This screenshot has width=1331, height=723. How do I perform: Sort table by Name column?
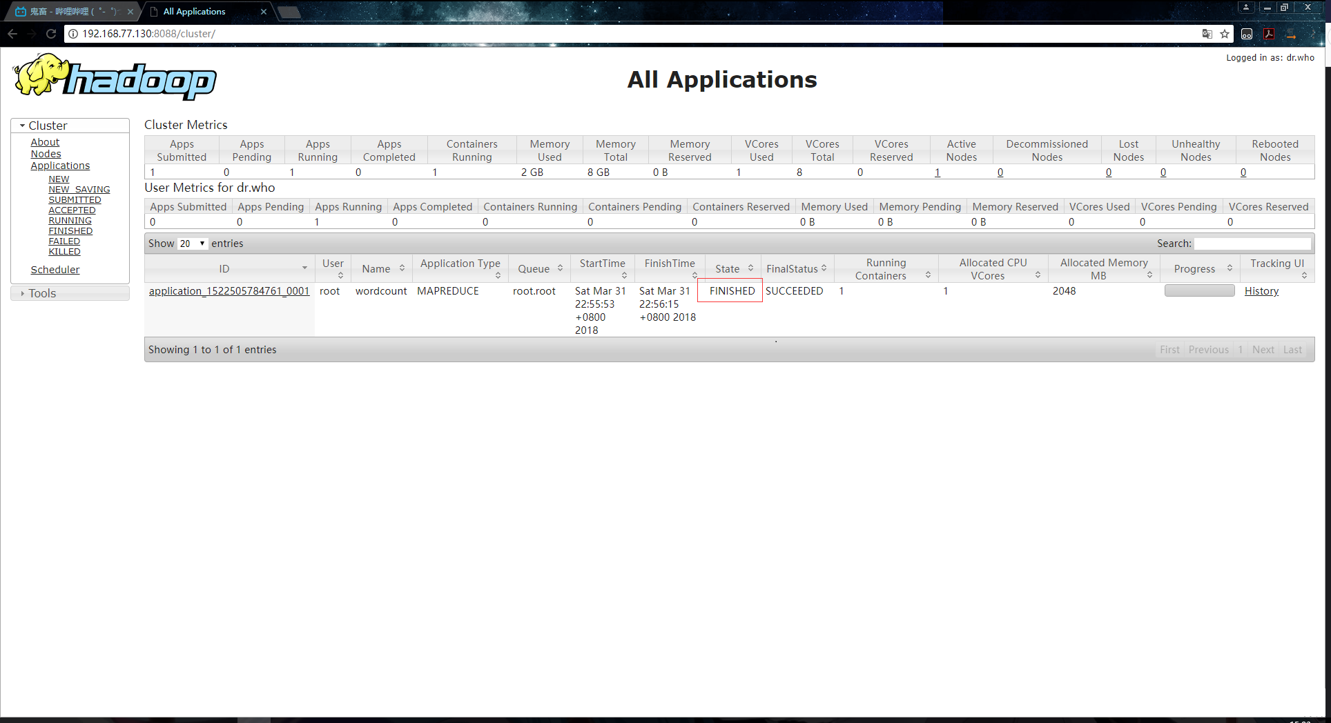382,268
